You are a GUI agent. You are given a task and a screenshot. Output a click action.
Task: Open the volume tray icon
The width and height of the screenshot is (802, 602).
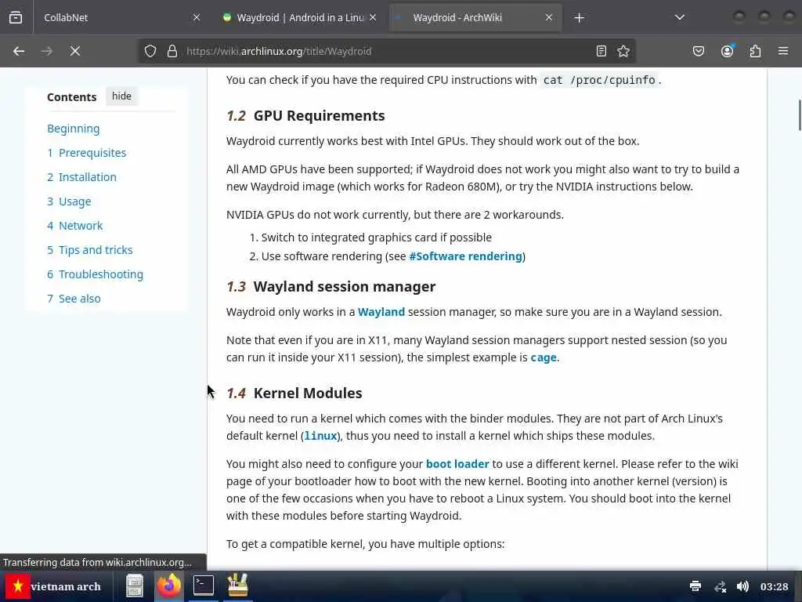click(x=742, y=586)
